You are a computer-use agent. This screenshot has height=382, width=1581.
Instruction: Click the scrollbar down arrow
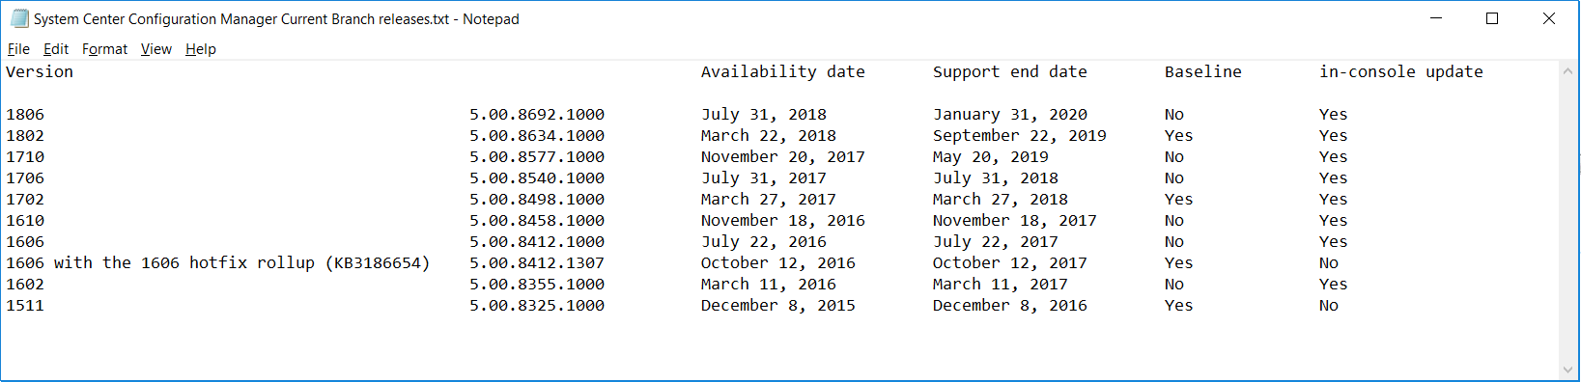[1567, 370]
